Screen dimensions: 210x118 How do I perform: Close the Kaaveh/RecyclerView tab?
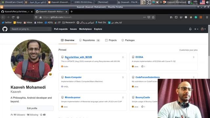click(x=32, y=12)
